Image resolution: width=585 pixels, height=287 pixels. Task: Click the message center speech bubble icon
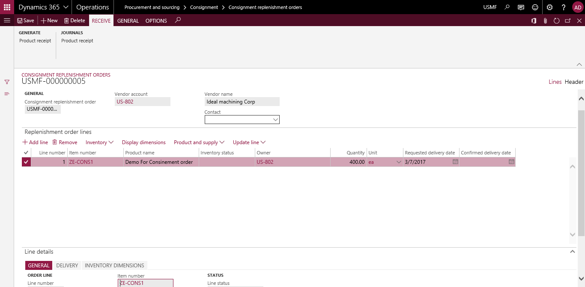[x=521, y=7]
